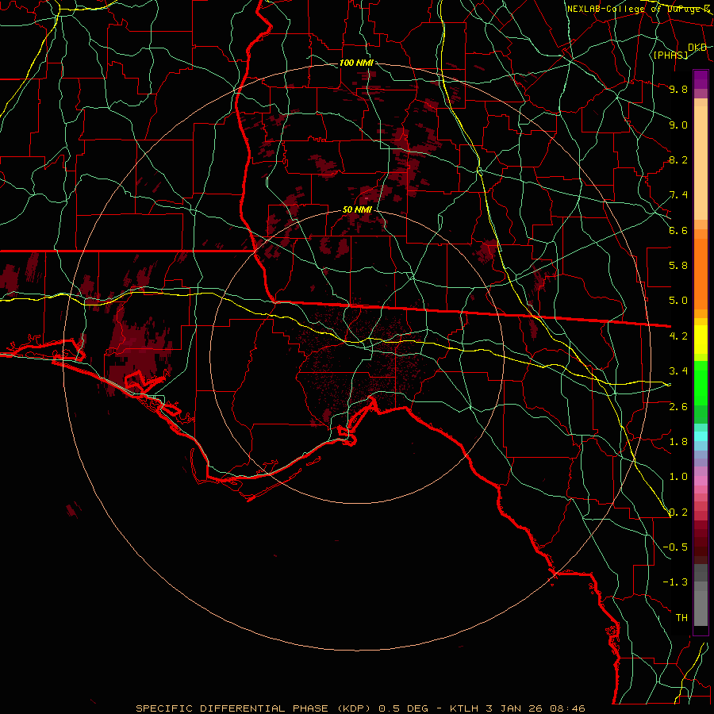Select the 5.0 scale label
The image size is (714, 714).
tap(678, 301)
